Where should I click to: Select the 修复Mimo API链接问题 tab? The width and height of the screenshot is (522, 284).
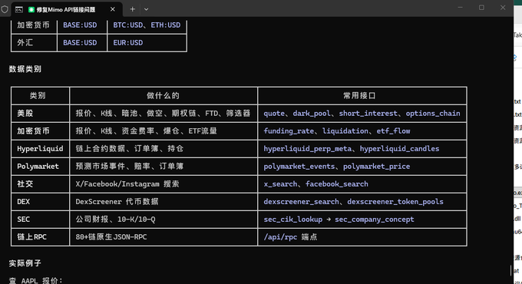coord(67,10)
